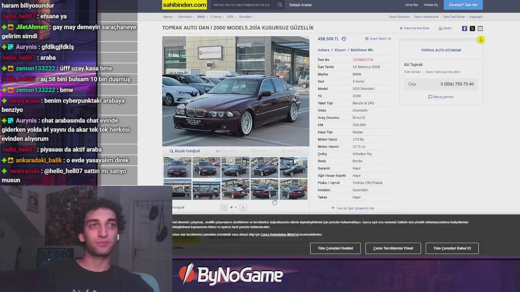The width and height of the screenshot is (520, 292).
Task: Click Akyurt district link
Action: point(340,50)
